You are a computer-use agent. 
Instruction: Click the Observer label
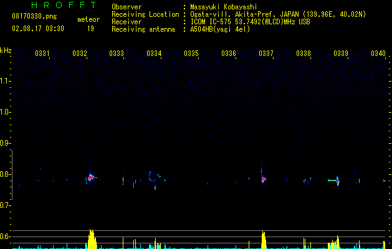[x=127, y=7]
